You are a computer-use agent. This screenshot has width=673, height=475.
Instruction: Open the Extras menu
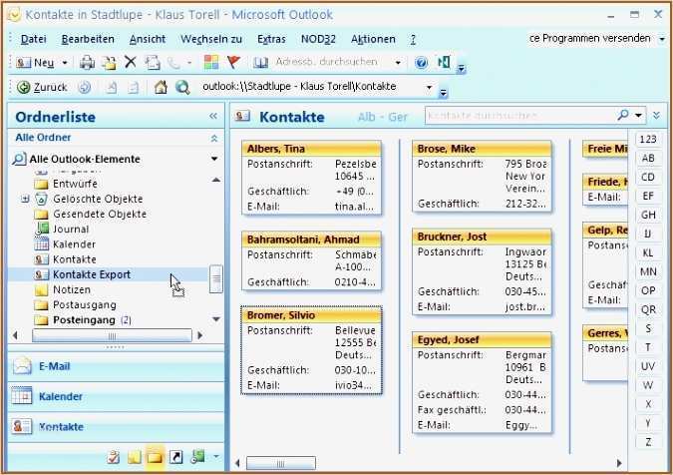coord(271,39)
